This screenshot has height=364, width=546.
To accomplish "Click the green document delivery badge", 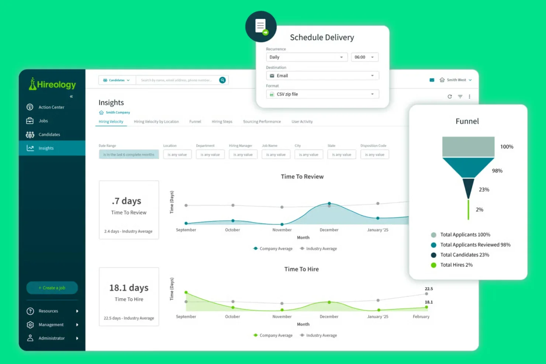I will click(261, 26).
